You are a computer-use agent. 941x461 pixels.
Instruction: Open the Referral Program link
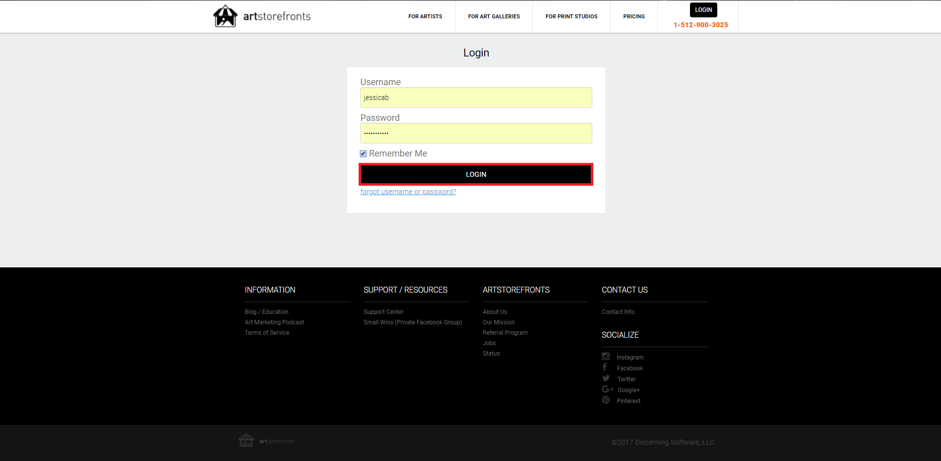[505, 332]
